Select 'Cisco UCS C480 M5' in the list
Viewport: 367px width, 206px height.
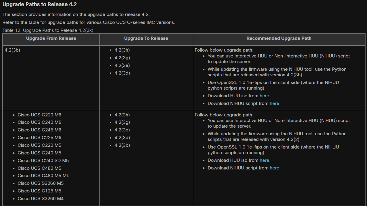click(40, 168)
